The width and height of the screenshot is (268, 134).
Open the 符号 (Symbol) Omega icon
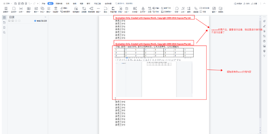177,9
